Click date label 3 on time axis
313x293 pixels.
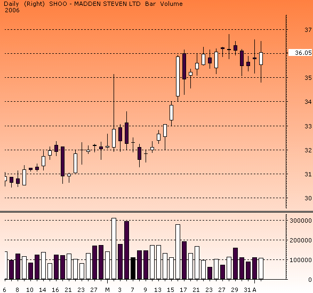[x=119, y=290]
